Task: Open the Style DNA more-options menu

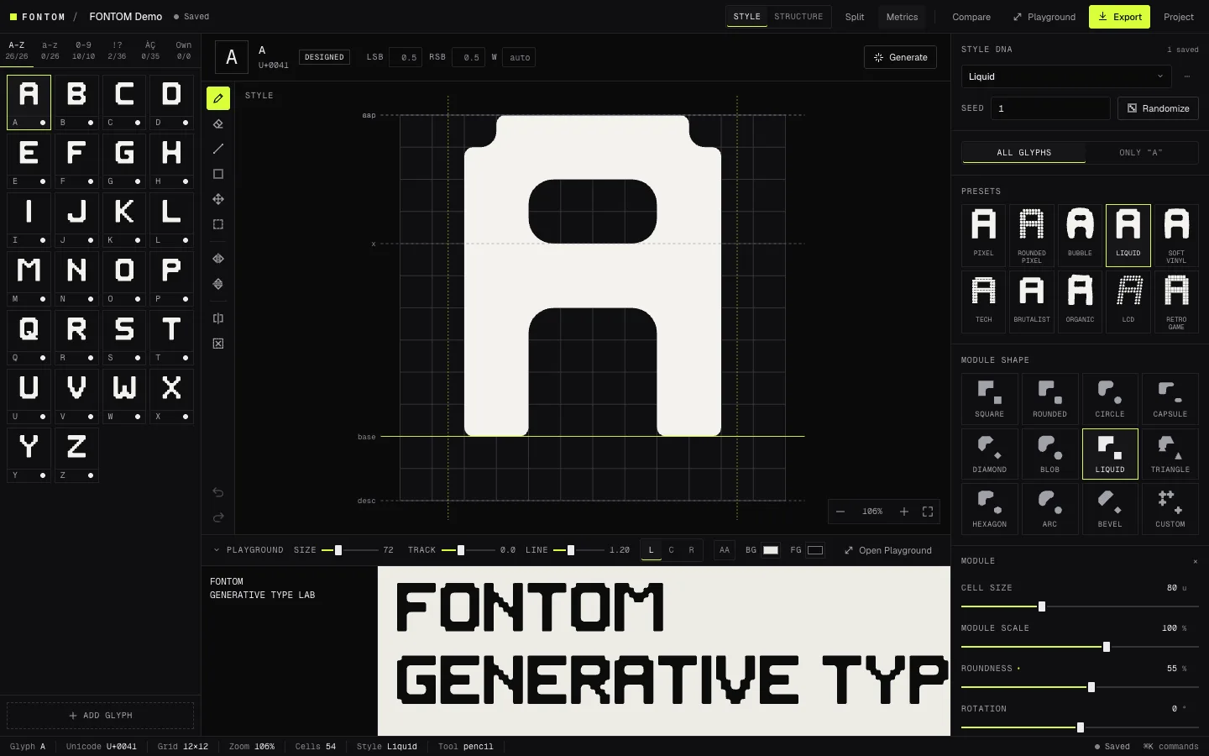Action: click(x=1187, y=76)
